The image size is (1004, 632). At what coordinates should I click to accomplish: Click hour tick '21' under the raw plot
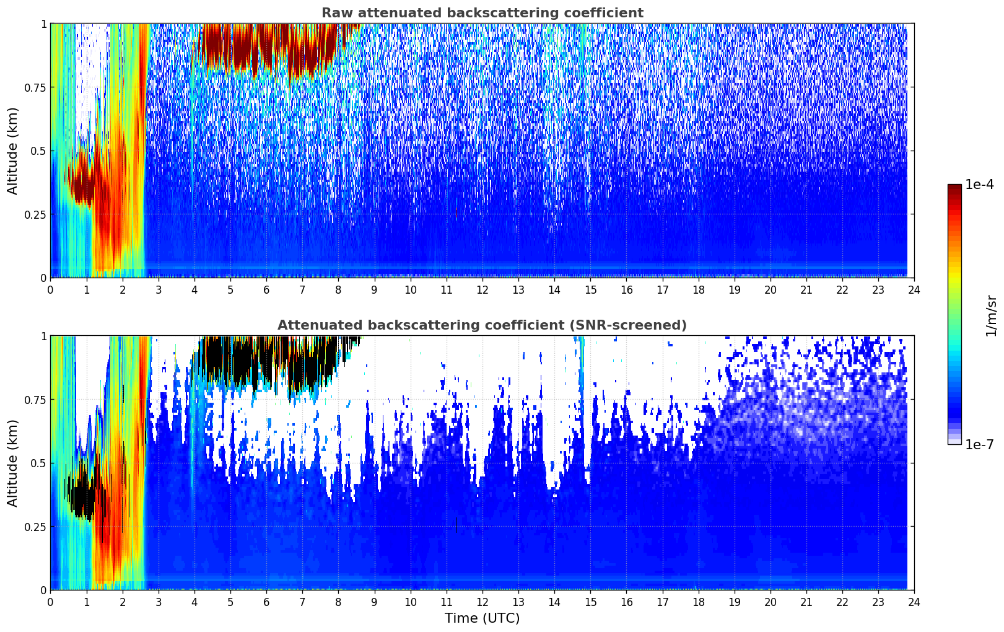point(806,289)
